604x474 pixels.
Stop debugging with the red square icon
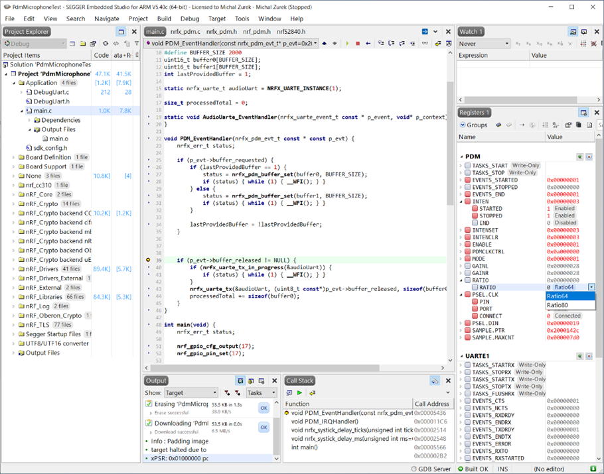(358, 44)
